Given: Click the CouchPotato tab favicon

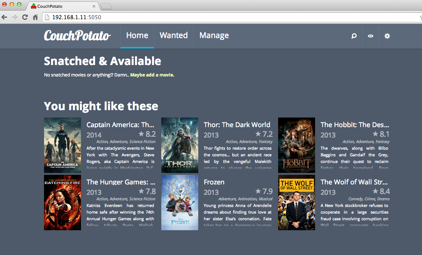Looking at the screenshot, I should pos(33,6).
